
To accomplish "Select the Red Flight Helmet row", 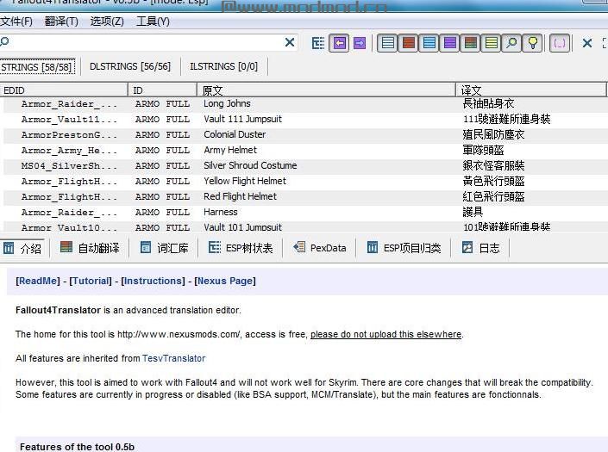I will click(x=305, y=196).
